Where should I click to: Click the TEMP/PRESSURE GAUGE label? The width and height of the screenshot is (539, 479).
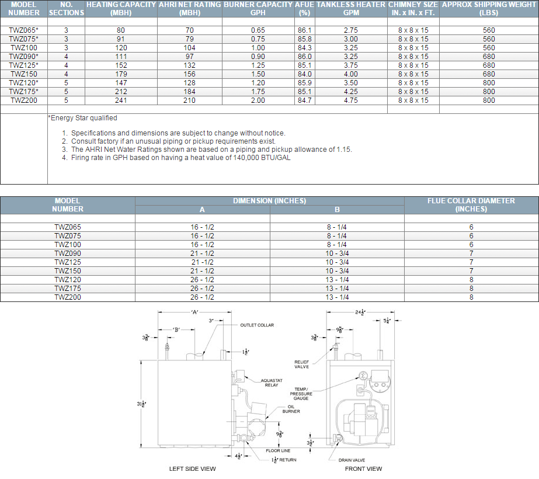[x=301, y=394]
